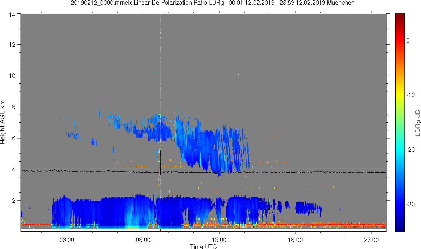
Task: Click the 'Time UTC' axis title
Action: point(203,246)
